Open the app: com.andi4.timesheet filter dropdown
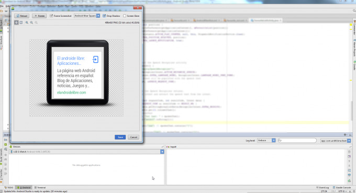Viewport: 356px width, 193px height. (336, 141)
